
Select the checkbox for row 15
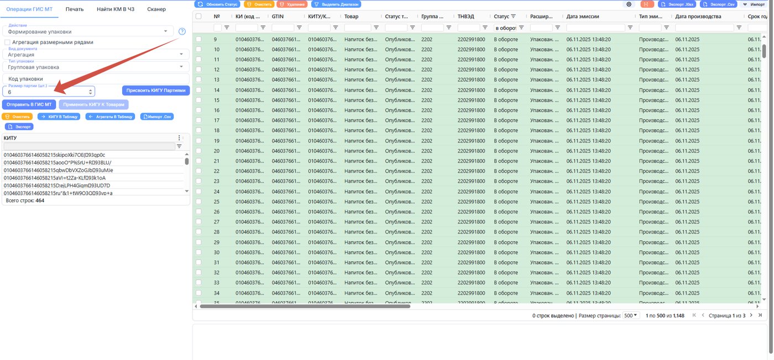tap(198, 100)
